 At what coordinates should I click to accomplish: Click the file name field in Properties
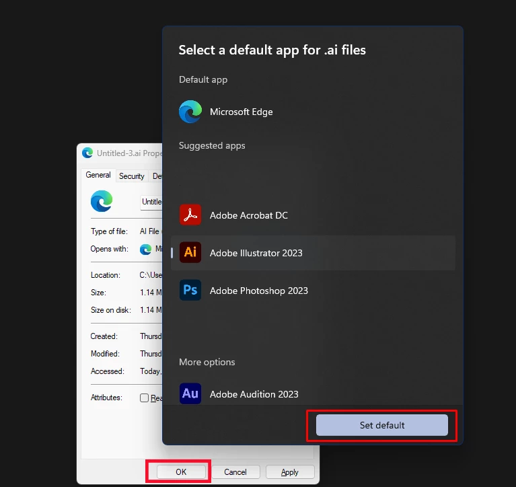151,202
